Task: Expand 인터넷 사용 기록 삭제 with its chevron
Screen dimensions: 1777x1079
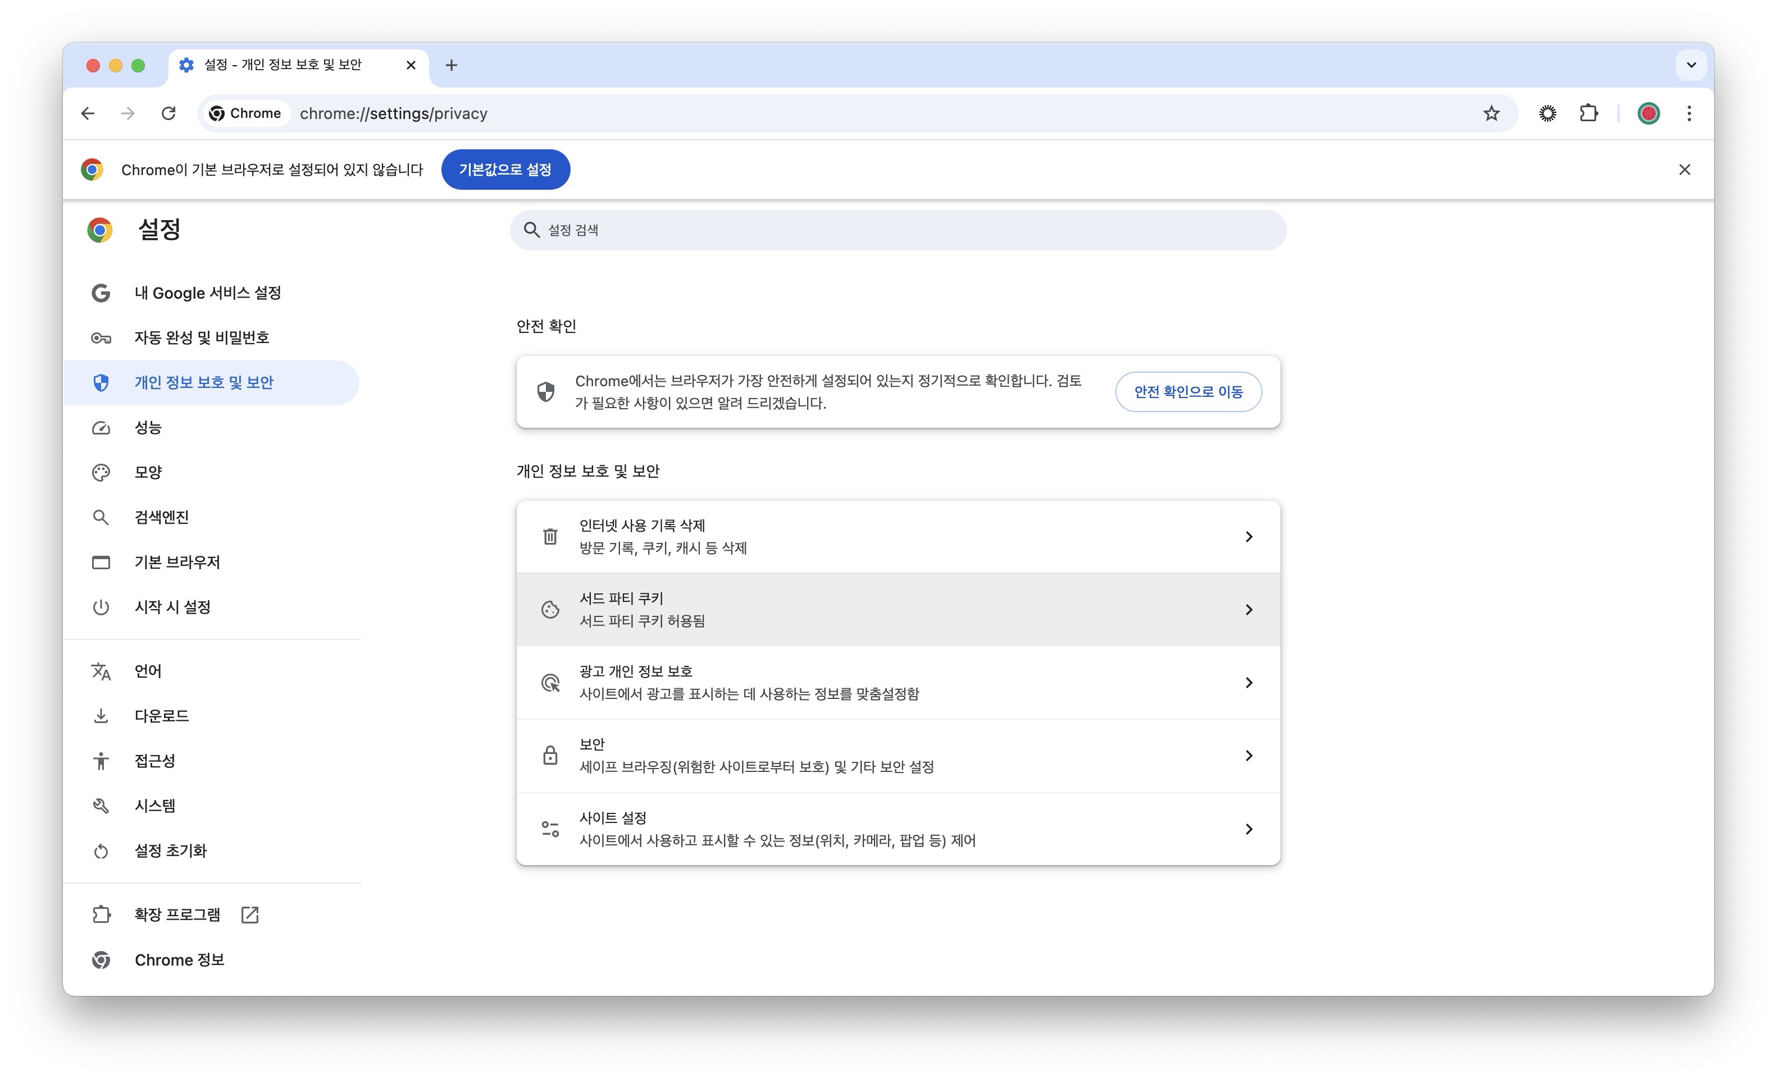Action: (x=1249, y=537)
